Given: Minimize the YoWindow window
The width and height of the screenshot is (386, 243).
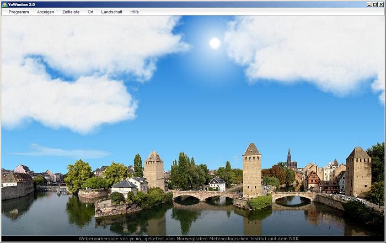Looking at the screenshot, I should tap(369, 4).
